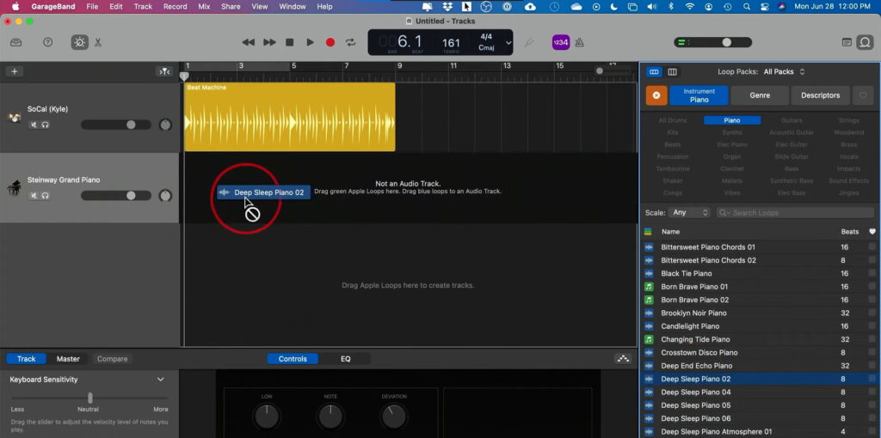
Task: Select the Steinway Grand Piano track icon
Action: tap(14, 188)
